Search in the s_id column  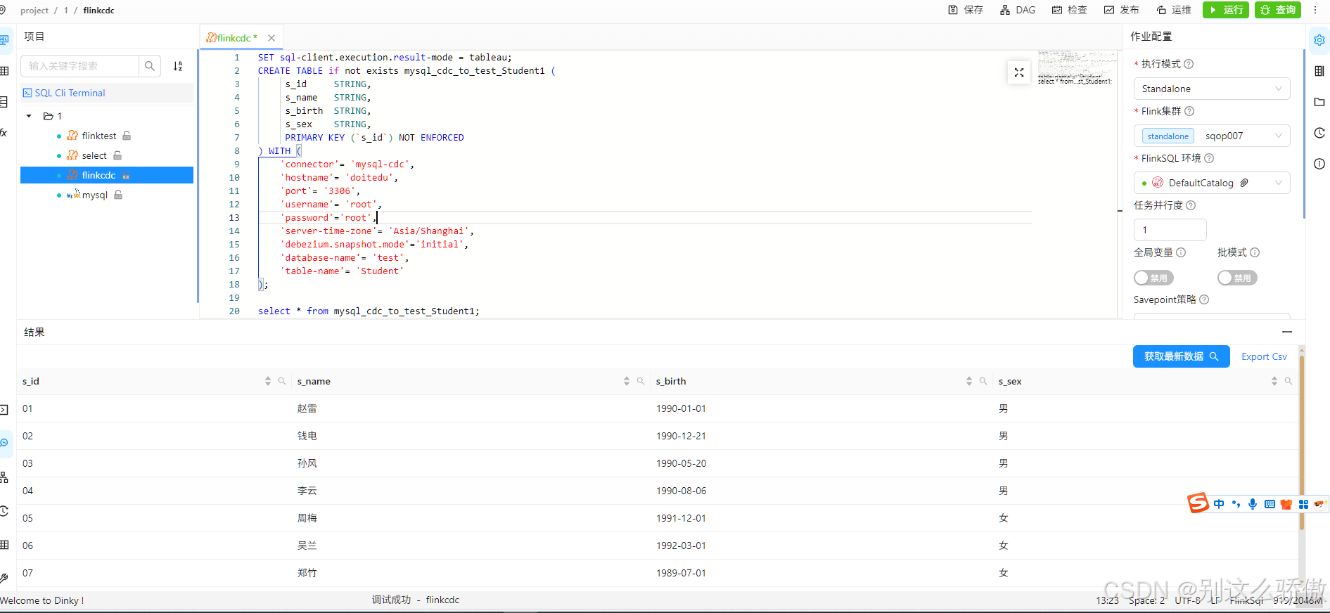pos(282,381)
